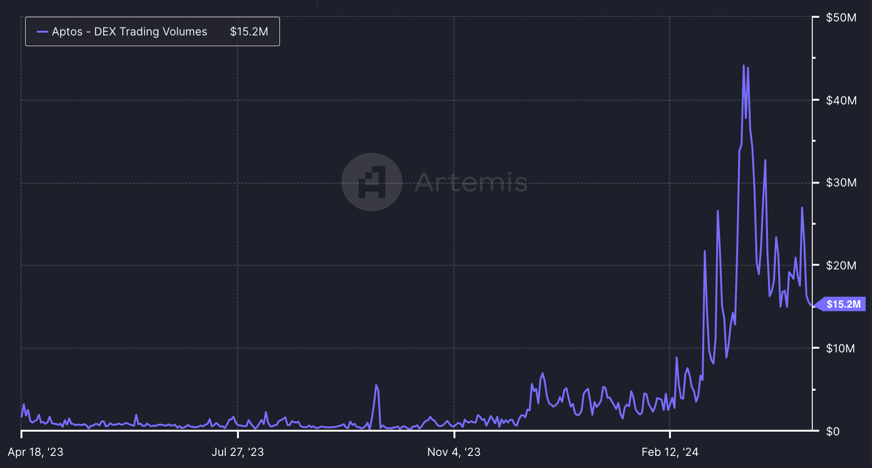The height and width of the screenshot is (468, 872).
Task: Click the $20M y-axis label
Action: click(x=841, y=266)
